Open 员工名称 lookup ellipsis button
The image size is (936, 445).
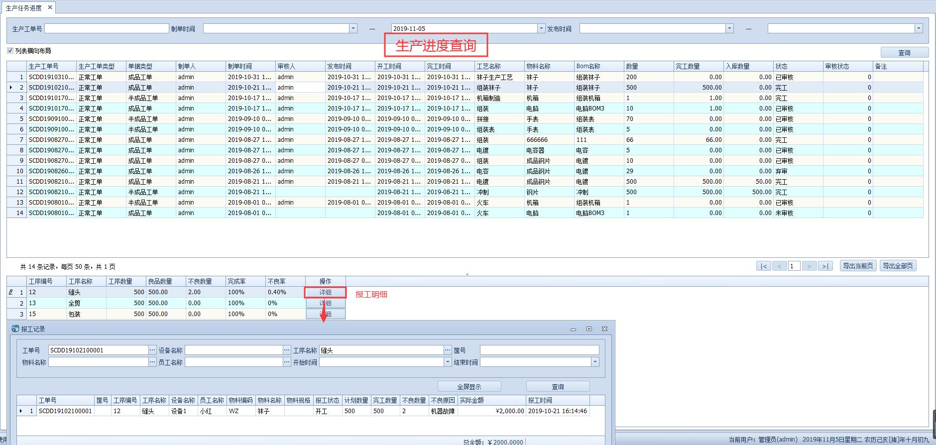click(287, 362)
